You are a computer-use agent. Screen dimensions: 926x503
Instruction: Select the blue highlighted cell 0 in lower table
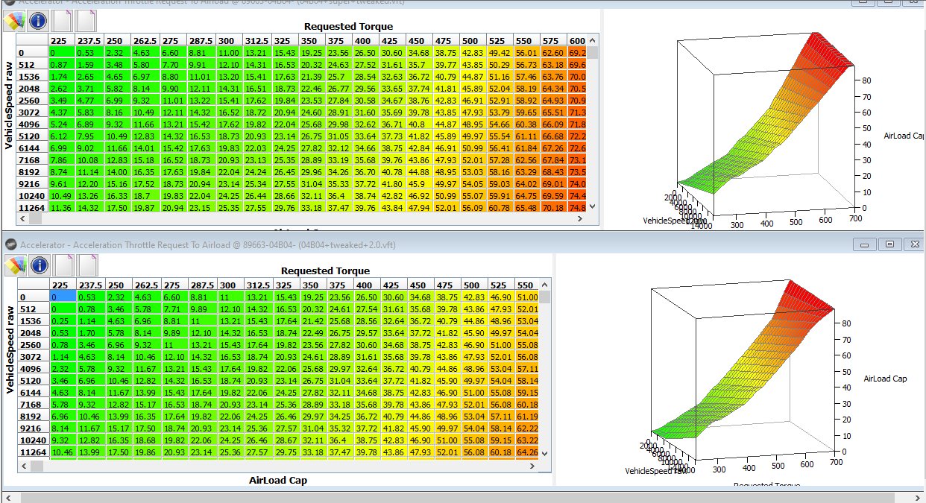(63, 297)
